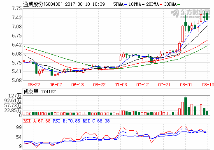Viewport: 214px width, 150px height.
Task: Click the 5.75 price axis label
Action: pyautogui.click(x=17, y=63)
